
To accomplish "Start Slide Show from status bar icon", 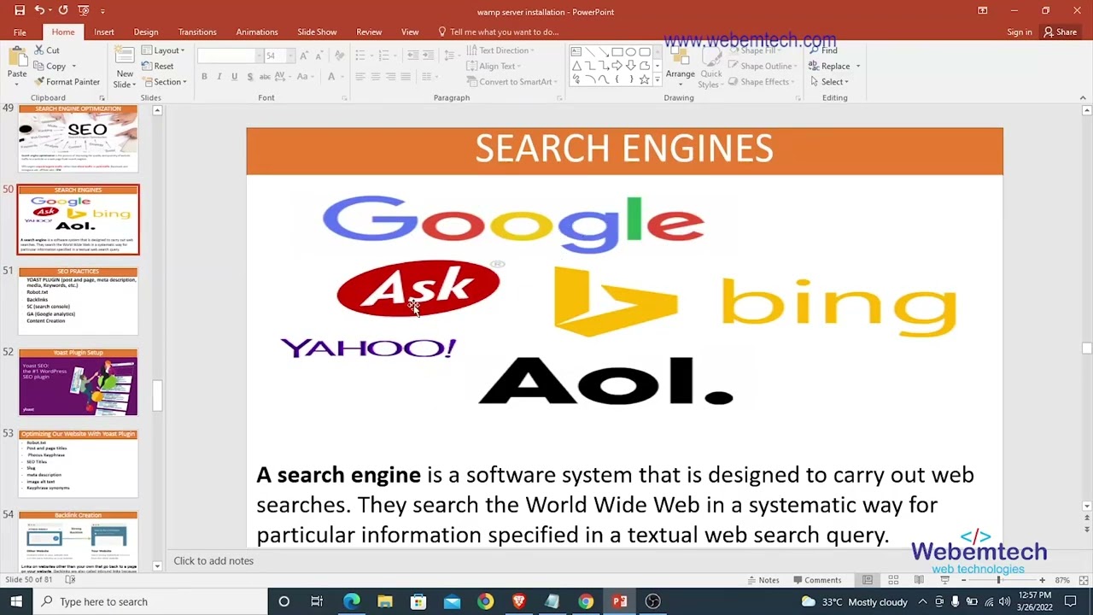I will point(944,581).
